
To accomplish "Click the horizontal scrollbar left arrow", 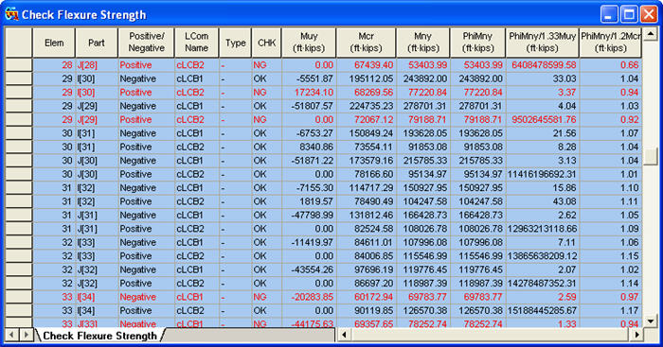I will click(344, 335).
